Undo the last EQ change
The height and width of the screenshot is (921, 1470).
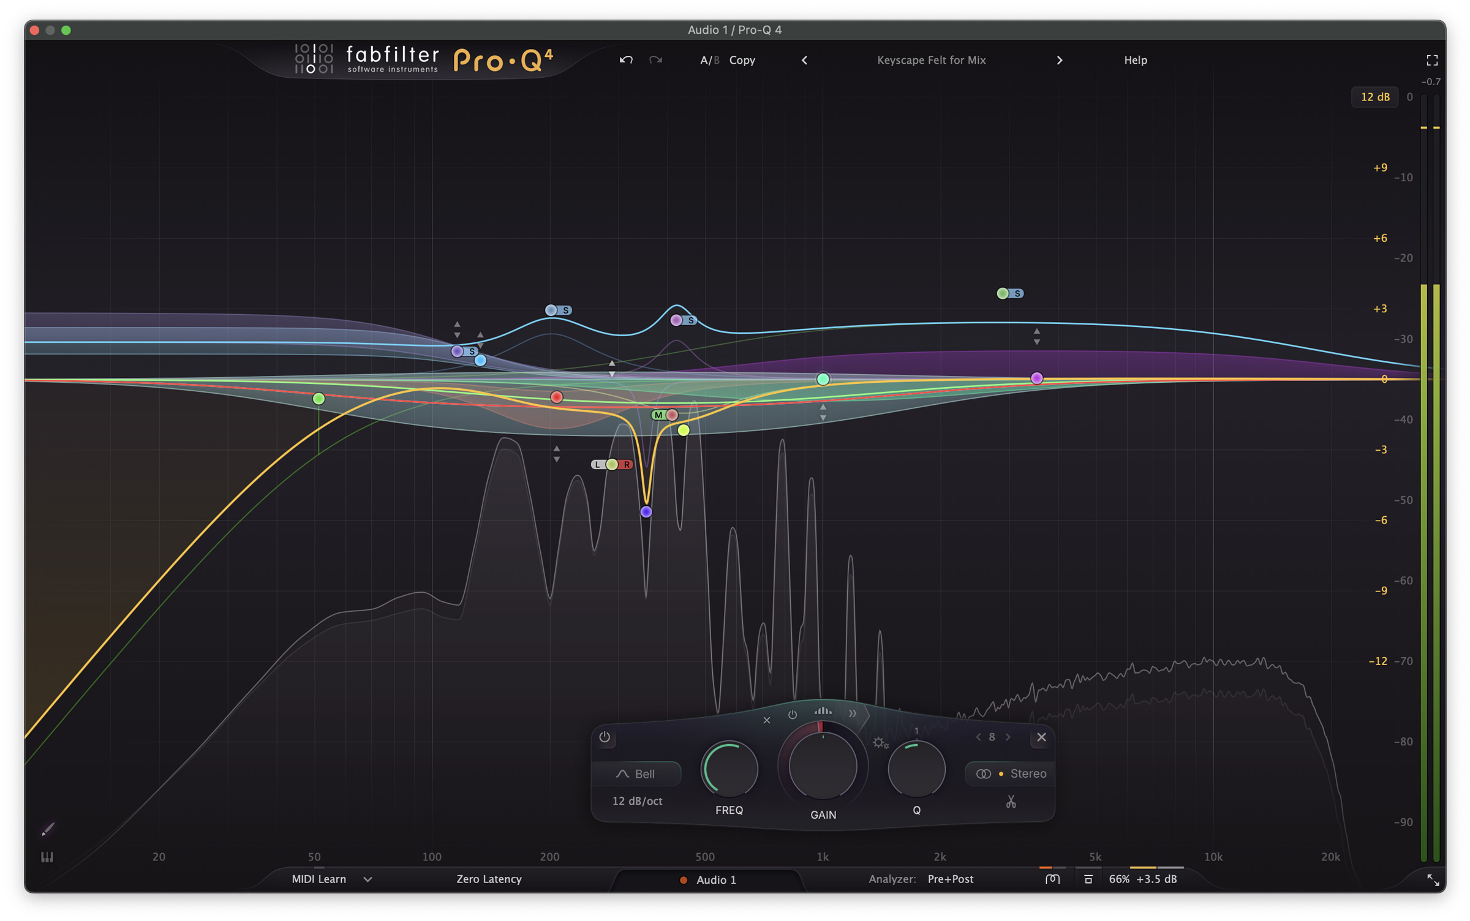(x=625, y=60)
